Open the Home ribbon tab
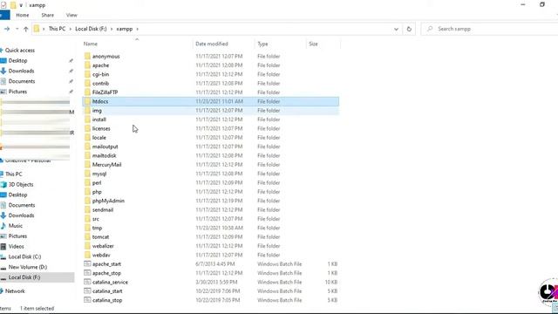This screenshot has height=314, width=558. (x=23, y=16)
